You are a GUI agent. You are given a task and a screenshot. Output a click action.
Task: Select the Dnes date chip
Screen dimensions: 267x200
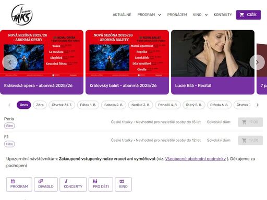pyautogui.click(x=24, y=105)
